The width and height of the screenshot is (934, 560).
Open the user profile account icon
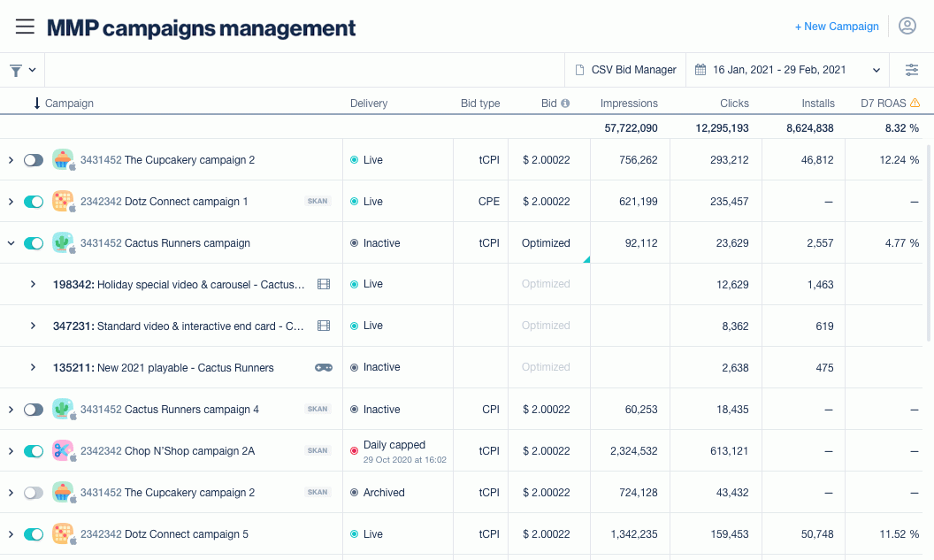[x=907, y=27]
